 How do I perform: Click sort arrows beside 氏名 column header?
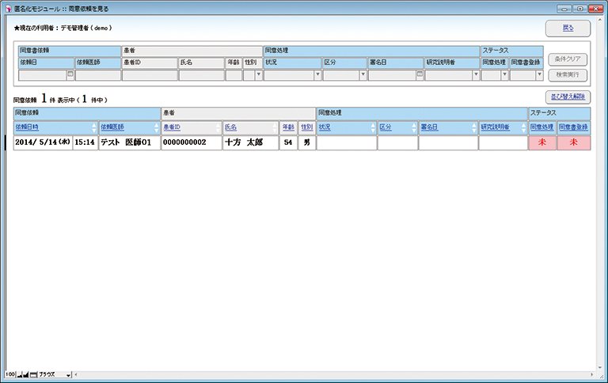point(275,127)
